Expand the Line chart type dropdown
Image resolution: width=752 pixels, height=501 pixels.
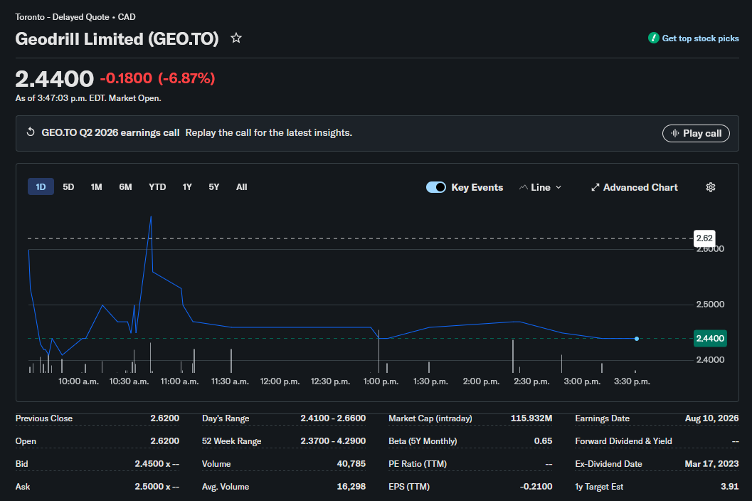click(x=540, y=187)
